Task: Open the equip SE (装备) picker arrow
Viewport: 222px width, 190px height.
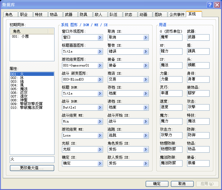Action: pos(145,65)
